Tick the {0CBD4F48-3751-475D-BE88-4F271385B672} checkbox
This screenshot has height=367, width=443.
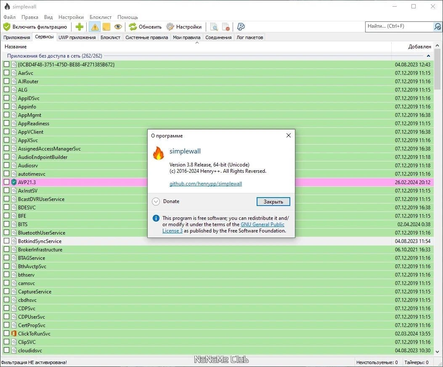pyautogui.click(x=6, y=64)
